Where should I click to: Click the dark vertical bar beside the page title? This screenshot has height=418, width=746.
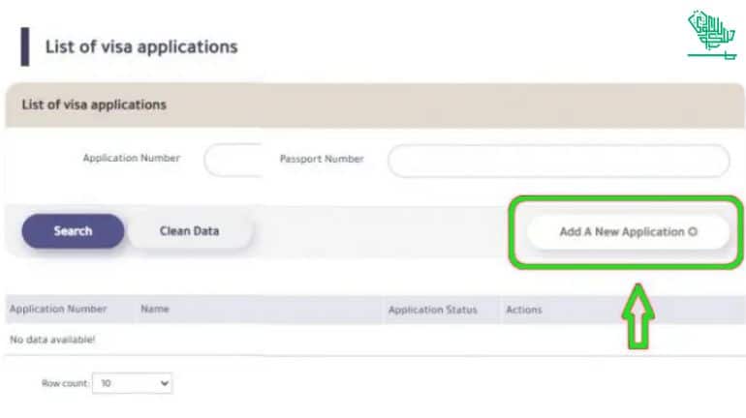click(25, 46)
